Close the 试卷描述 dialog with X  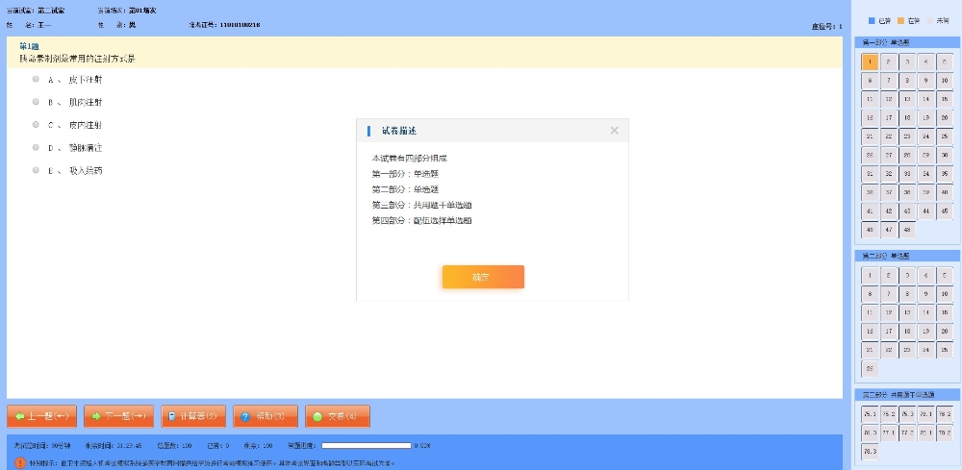coord(614,131)
